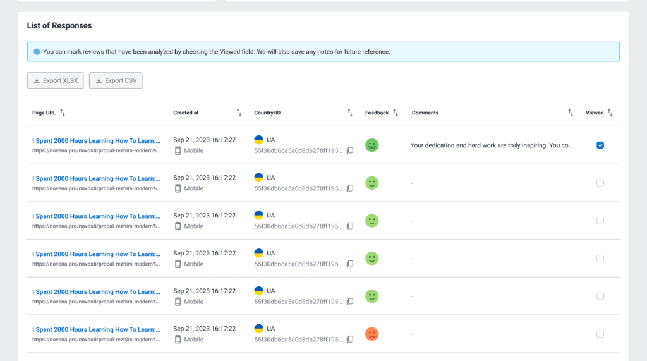Sort the table by Viewed column
647x361 pixels.
[x=610, y=113]
